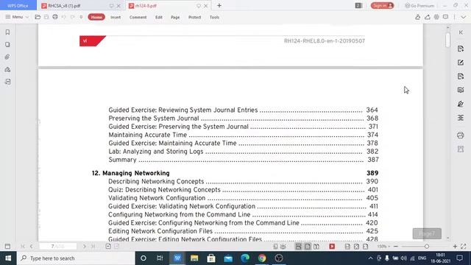The image size is (471, 265).
Task: Select single page continuous view mode
Action: pyautogui.click(x=298, y=247)
